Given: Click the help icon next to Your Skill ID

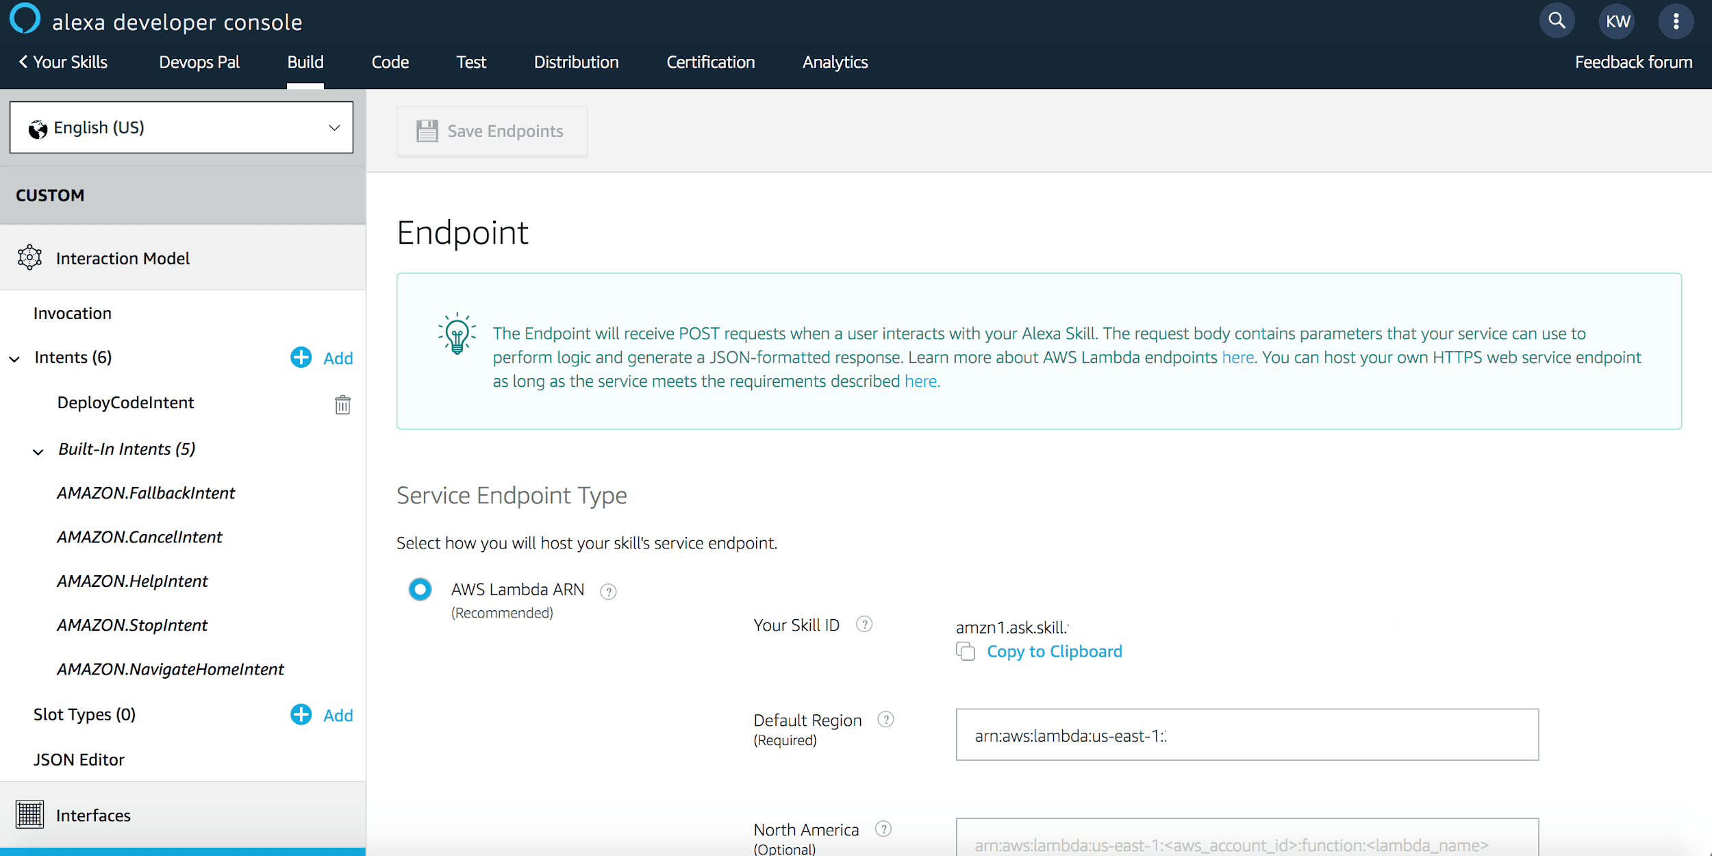Looking at the screenshot, I should tap(864, 624).
